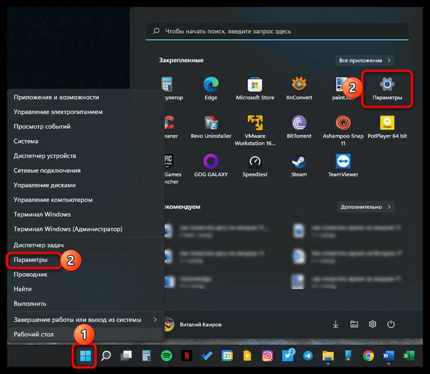Open Диспетчер задач
The height and width of the screenshot is (374, 430).
click(85, 245)
